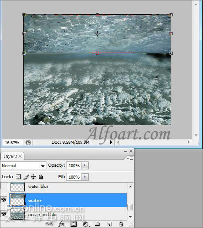Click the link layers icon
This screenshot has height=228, width=203.
click(x=49, y=224)
